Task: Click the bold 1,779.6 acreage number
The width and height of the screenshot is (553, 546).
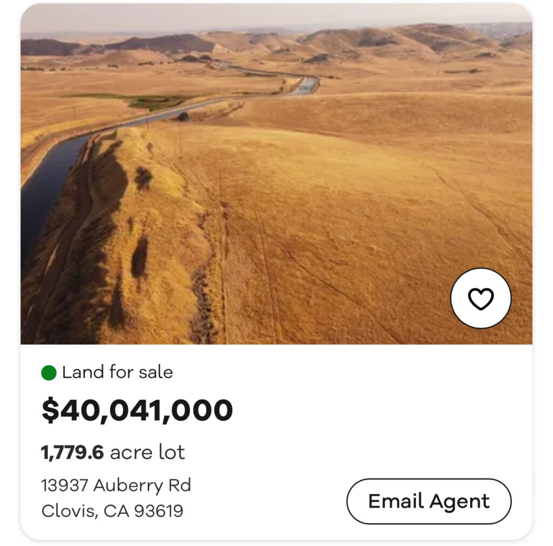Action: [x=72, y=452]
